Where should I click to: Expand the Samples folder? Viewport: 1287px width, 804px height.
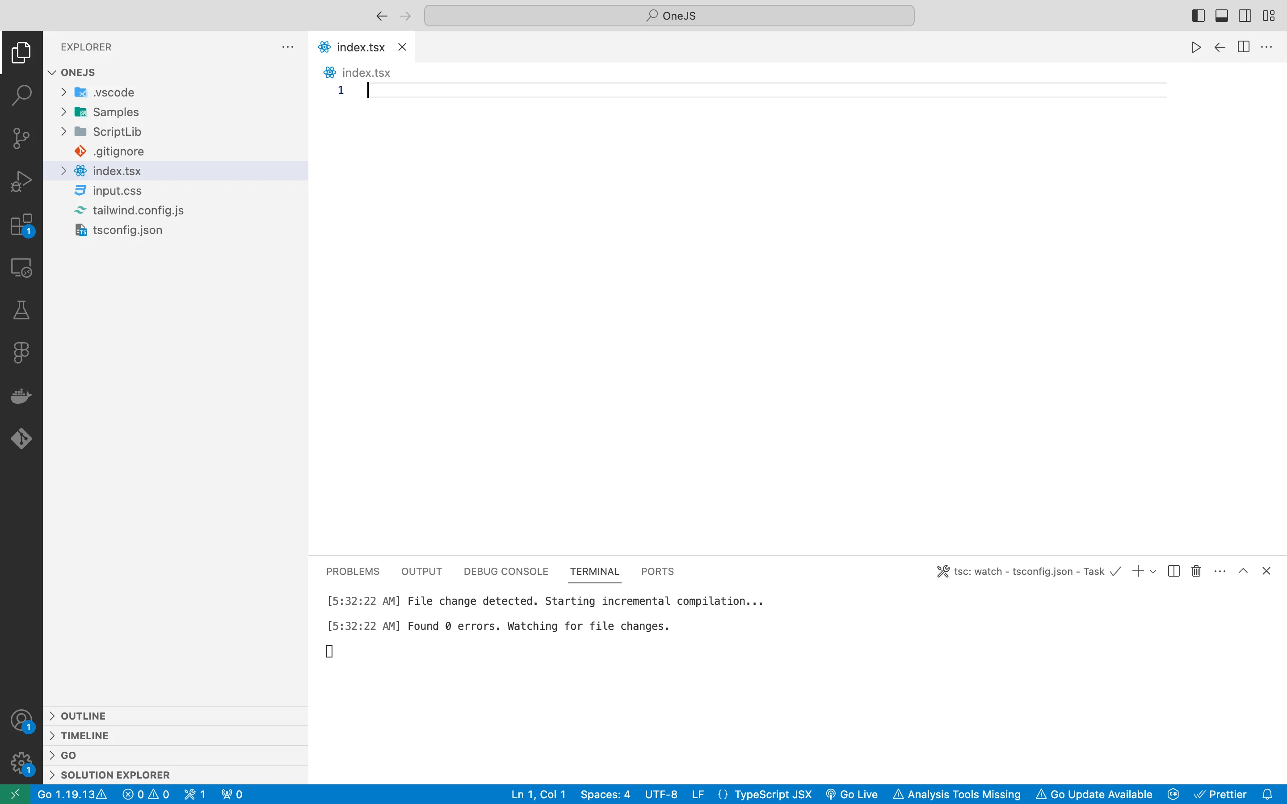64,112
